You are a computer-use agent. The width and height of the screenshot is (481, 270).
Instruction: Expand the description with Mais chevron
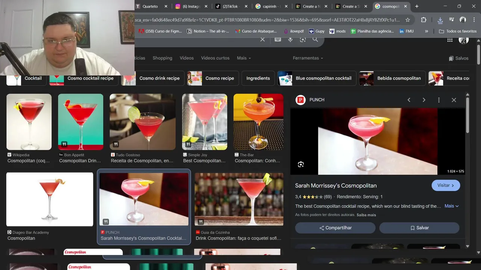[x=451, y=206]
